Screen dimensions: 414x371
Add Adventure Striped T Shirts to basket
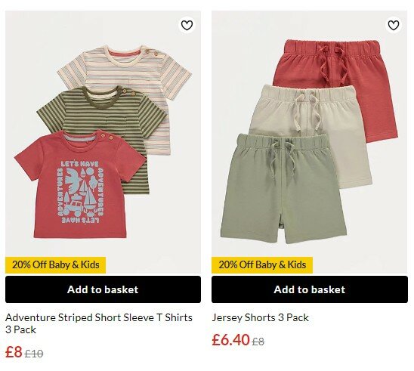[103, 289]
